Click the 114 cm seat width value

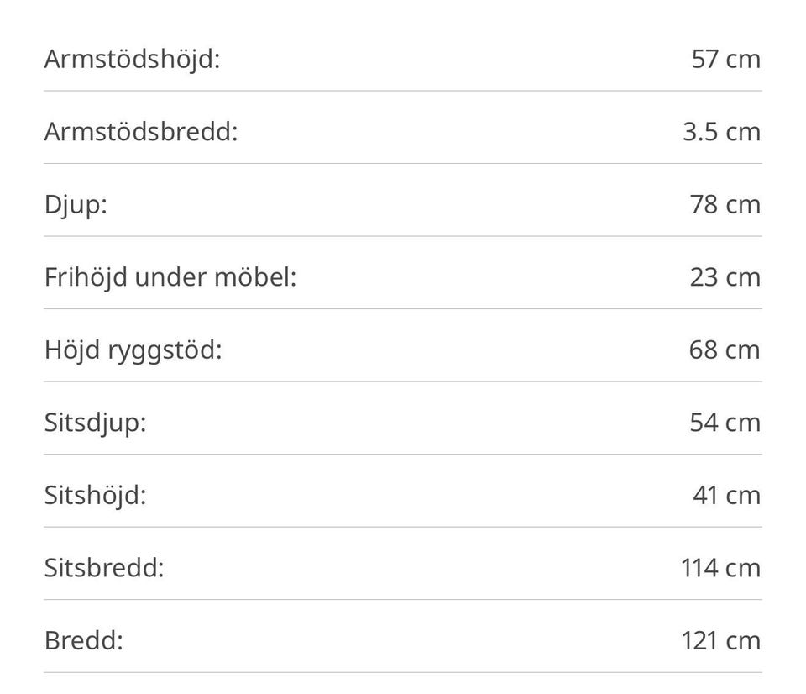pos(720,568)
